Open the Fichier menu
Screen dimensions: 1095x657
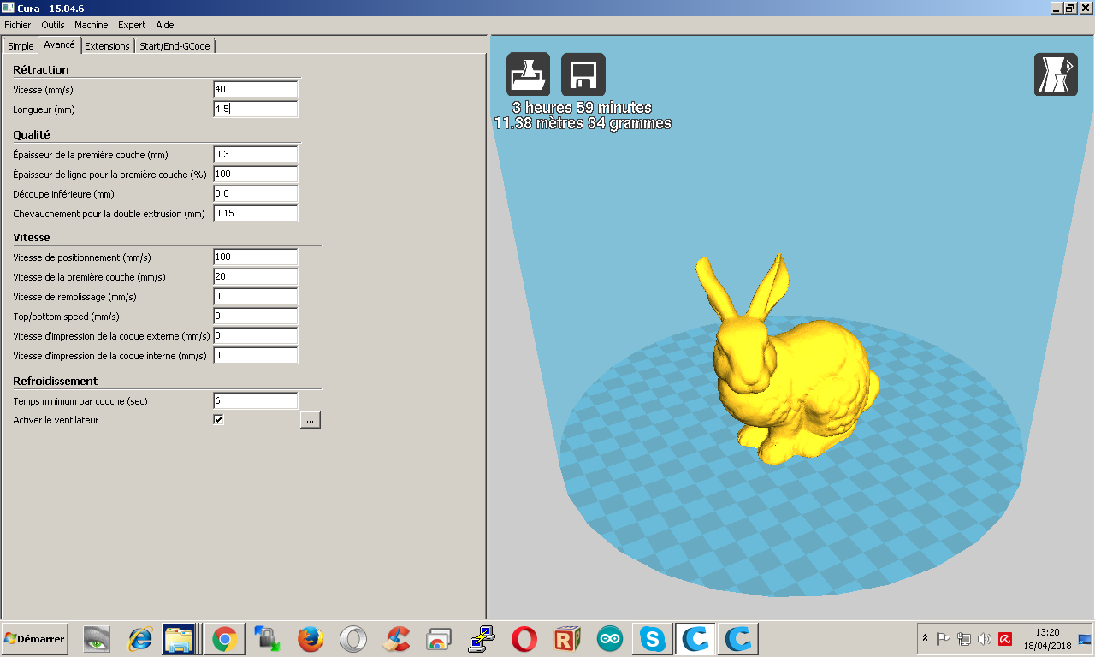[x=18, y=25]
